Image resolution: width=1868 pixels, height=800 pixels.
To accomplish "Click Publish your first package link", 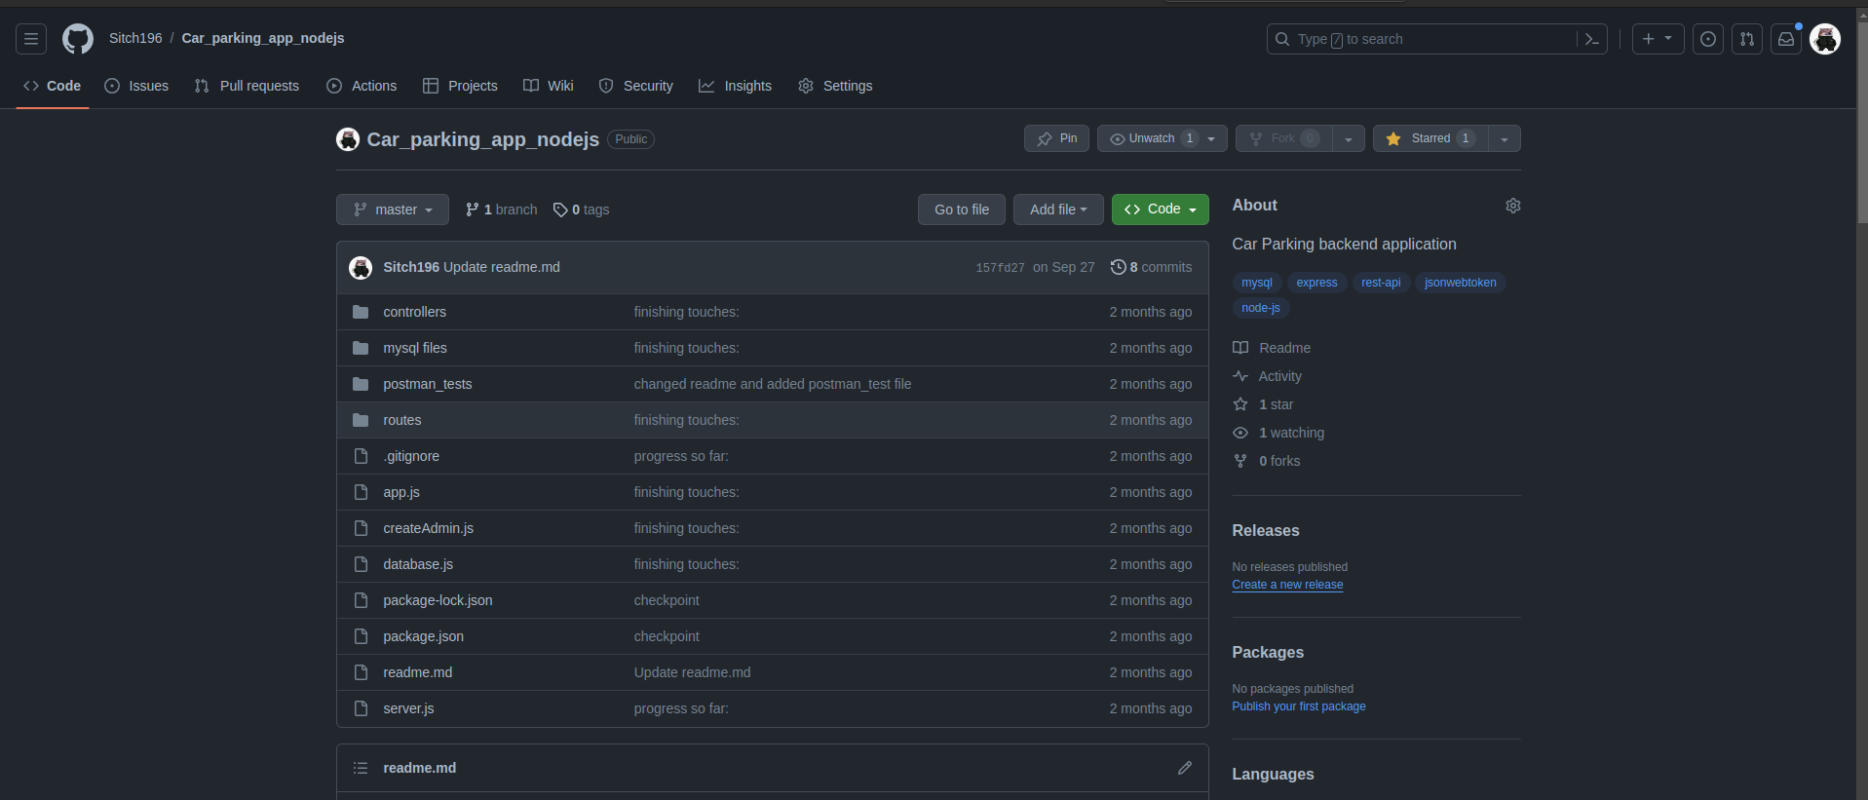I will (1299, 706).
